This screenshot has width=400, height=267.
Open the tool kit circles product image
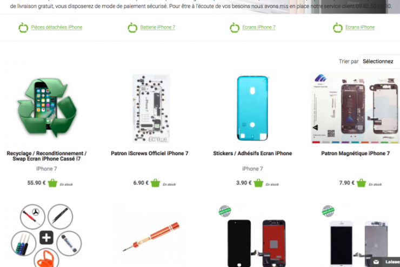pyautogui.click(x=46, y=235)
